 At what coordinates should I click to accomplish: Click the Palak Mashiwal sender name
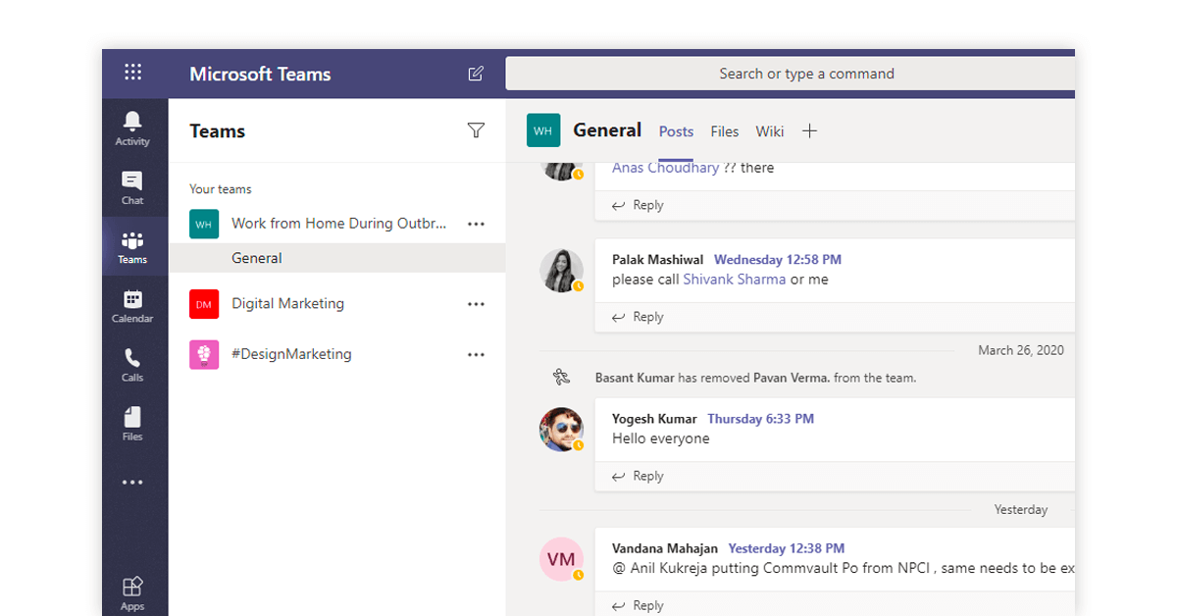(x=657, y=260)
